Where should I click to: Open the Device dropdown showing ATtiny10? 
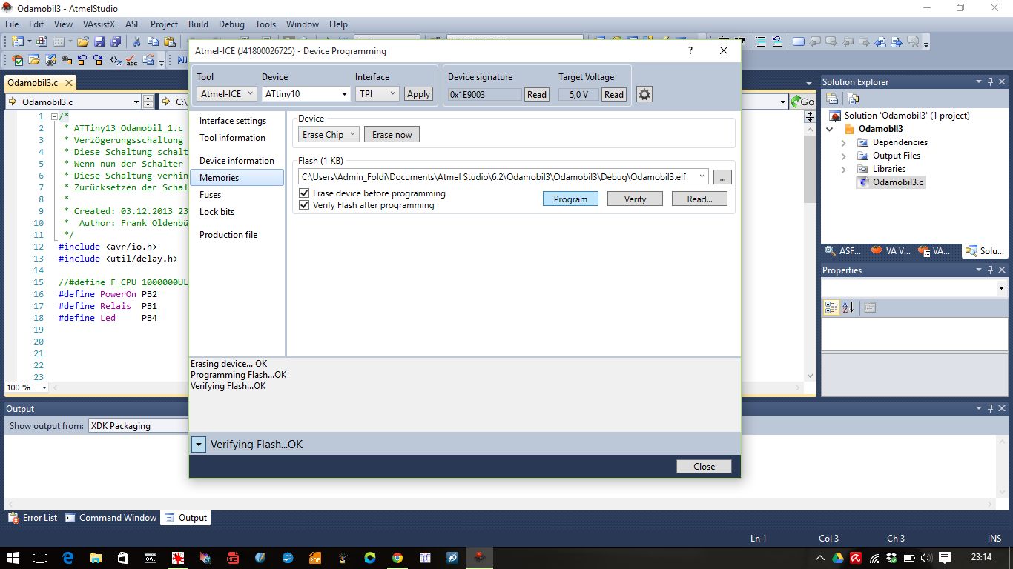click(306, 94)
